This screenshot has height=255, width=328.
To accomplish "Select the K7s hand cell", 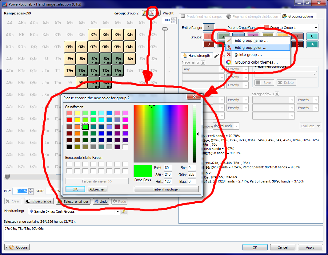I will [94, 35].
